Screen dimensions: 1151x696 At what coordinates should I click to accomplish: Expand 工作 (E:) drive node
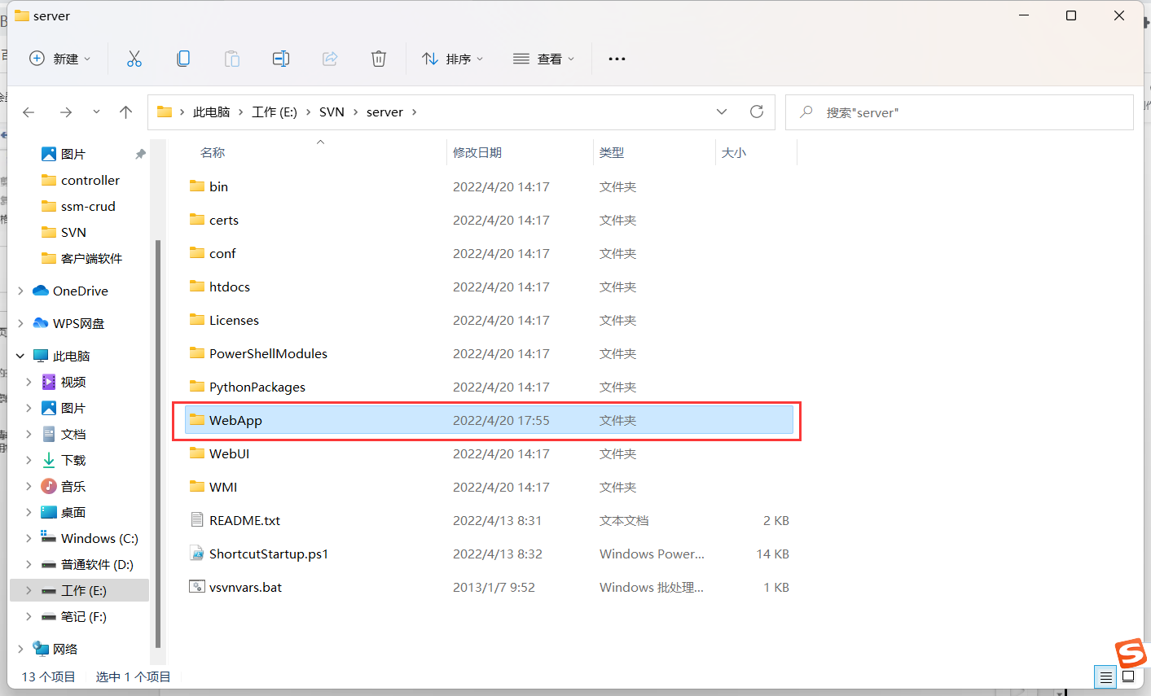(x=29, y=590)
